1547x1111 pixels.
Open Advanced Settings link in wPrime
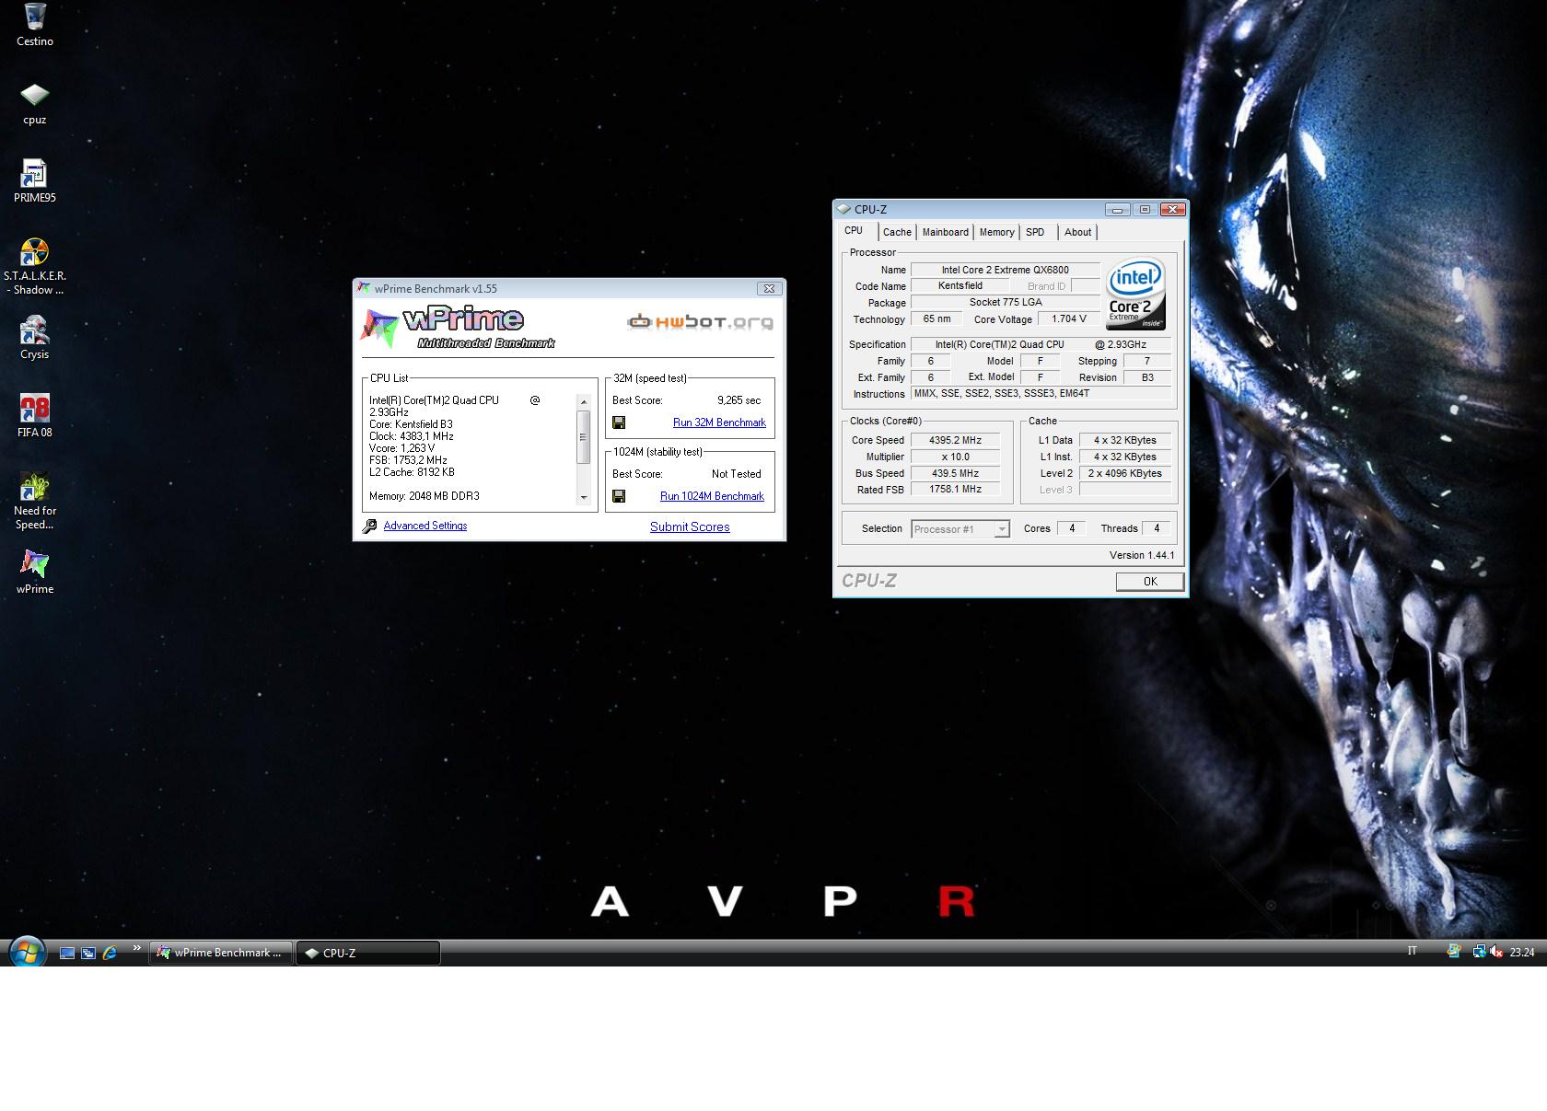tap(425, 526)
